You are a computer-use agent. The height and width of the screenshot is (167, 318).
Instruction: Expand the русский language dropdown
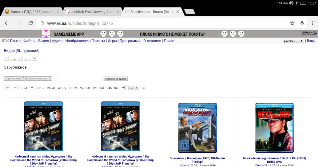293,41
